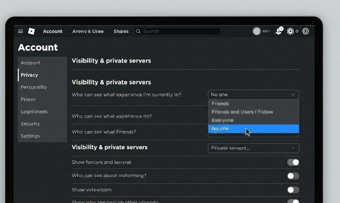Image resolution: width=340 pixels, height=203 pixels.
Task: Expand the 'Private servers...' dropdown
Action: click(254, 148)
